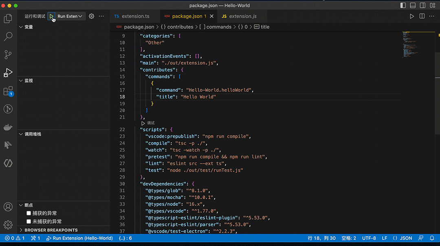Enable the 捕获的异常 checkbox
Image resolution: width=440 pixels, height=246 pixels.
28,213
